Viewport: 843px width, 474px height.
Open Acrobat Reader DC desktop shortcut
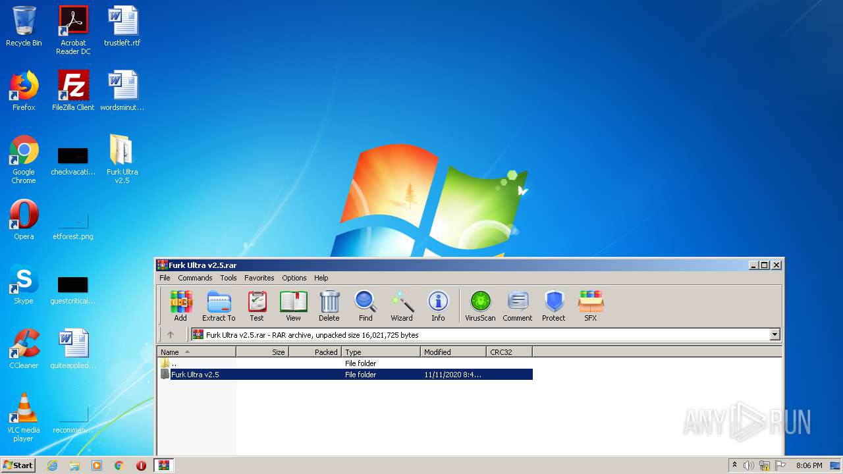tap(73, 30)
